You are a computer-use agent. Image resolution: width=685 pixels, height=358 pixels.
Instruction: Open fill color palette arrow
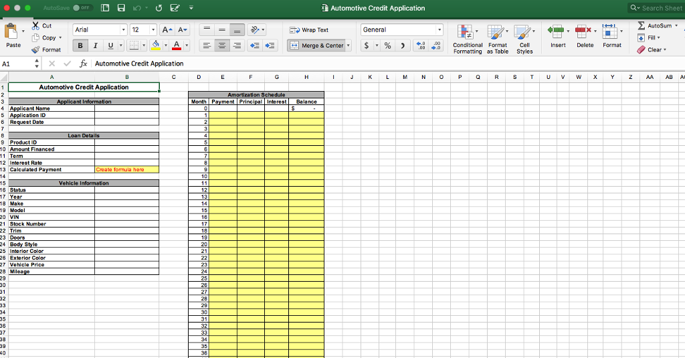(166, 46)
